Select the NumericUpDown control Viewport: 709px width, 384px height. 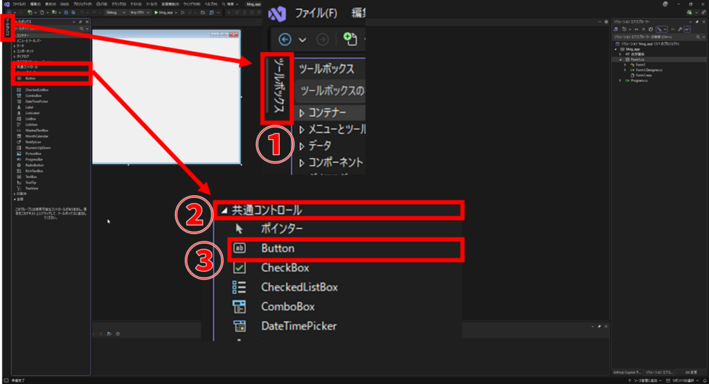coord(38,148)
